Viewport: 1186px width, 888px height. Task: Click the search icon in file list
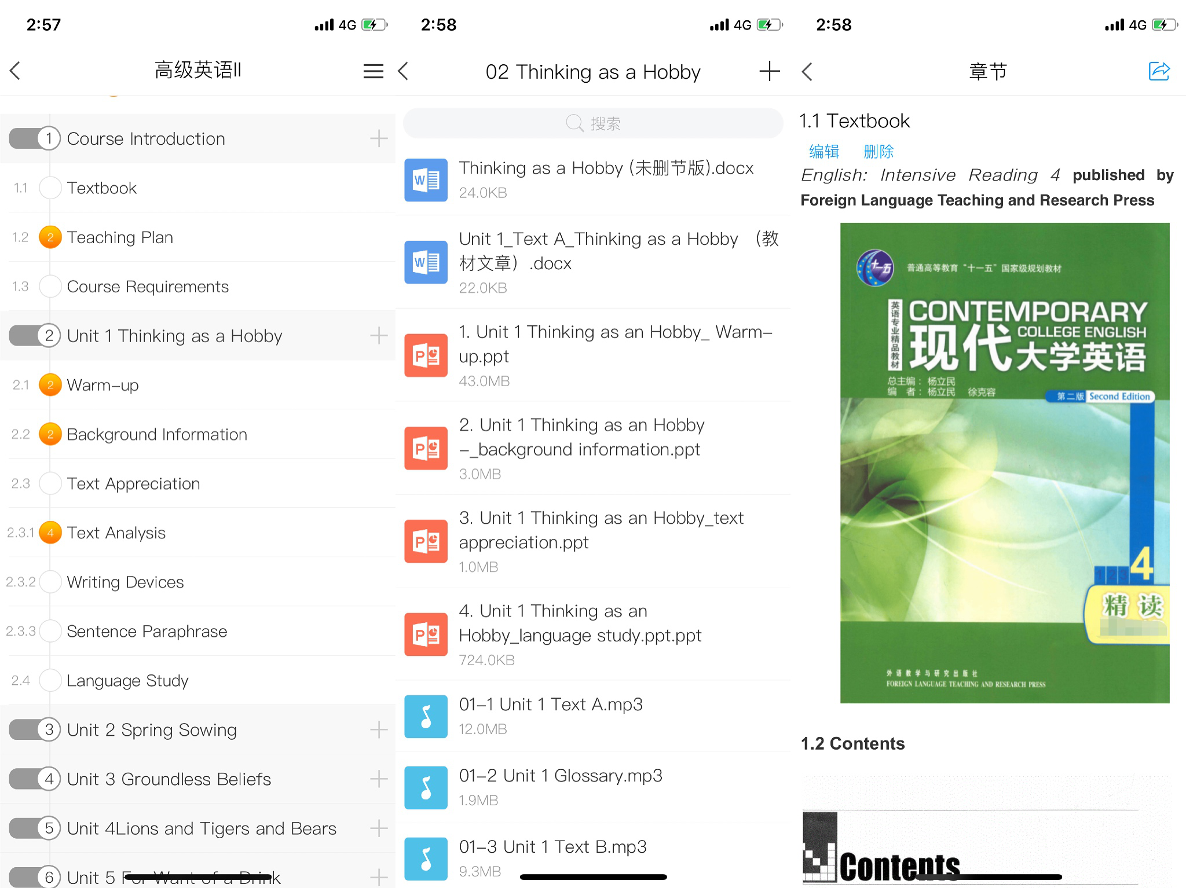(572, 123)
